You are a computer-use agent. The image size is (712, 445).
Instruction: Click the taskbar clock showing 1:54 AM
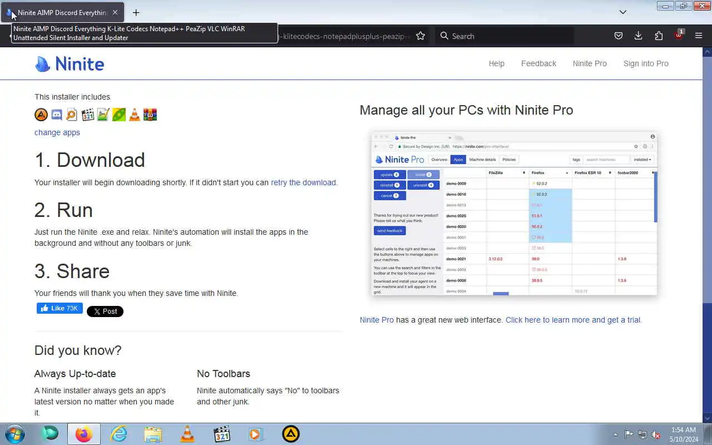684,434
